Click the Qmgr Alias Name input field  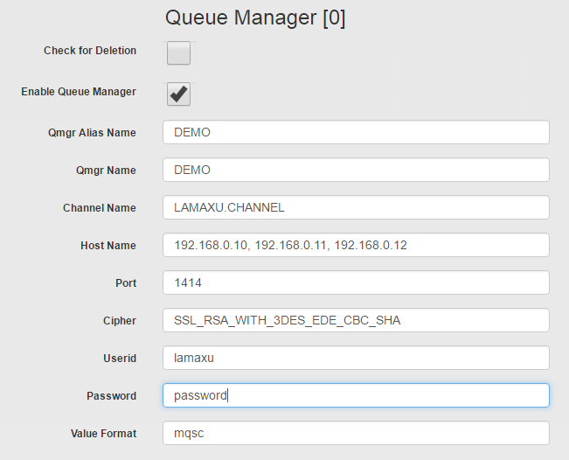coord(356,132)
